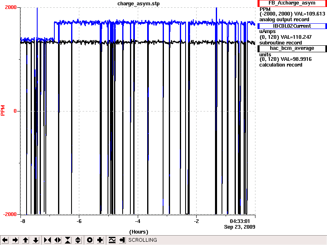
Task: Click the subroutine record text
Action: click(x=280, y=43)
